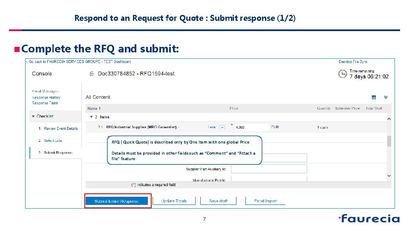Click the All Content heading
The image size is (409, 230).
pyautogui.click(x=98, y=97)
